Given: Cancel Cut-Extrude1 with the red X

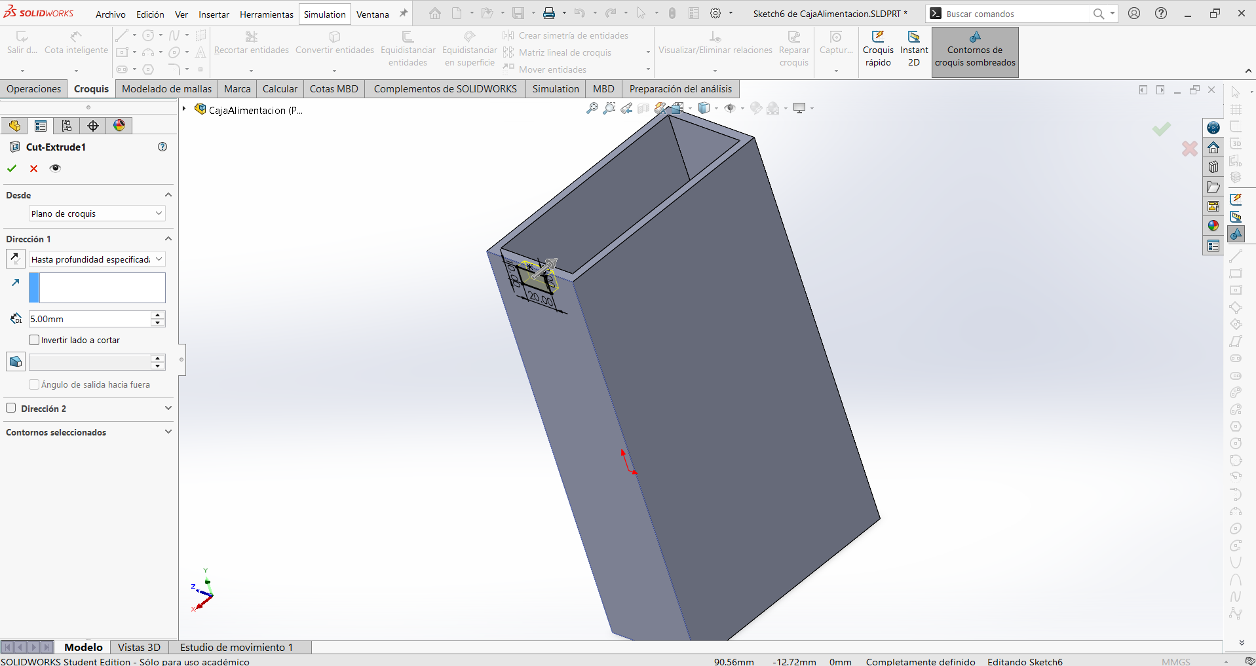Looking at the screenshot, I should click(x=34, y=168).
